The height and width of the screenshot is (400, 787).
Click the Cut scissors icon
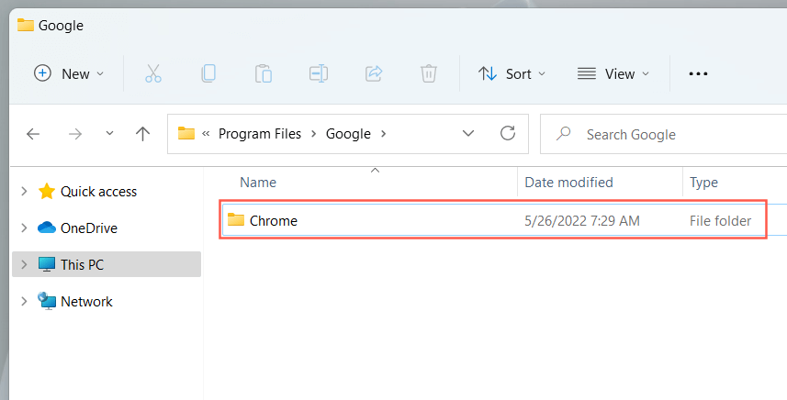pos(153,74)
